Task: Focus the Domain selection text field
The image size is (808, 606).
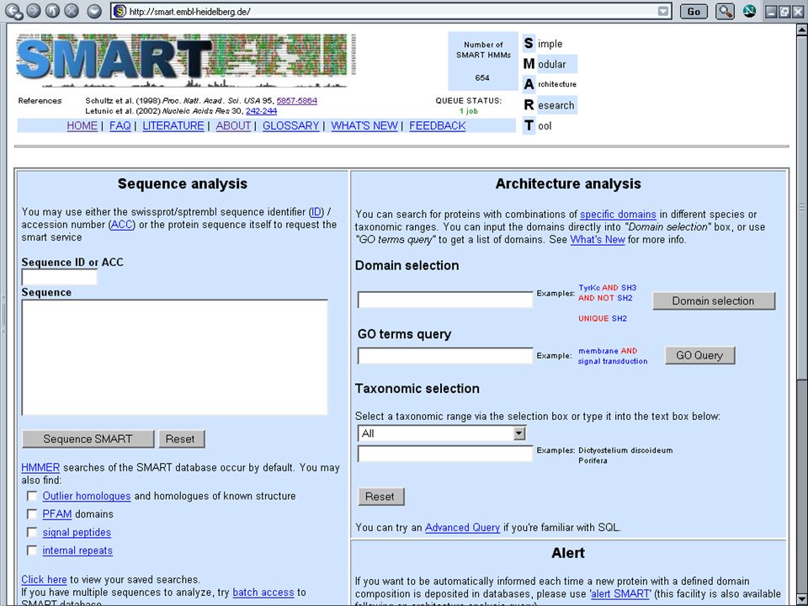Action: (445, 300)
